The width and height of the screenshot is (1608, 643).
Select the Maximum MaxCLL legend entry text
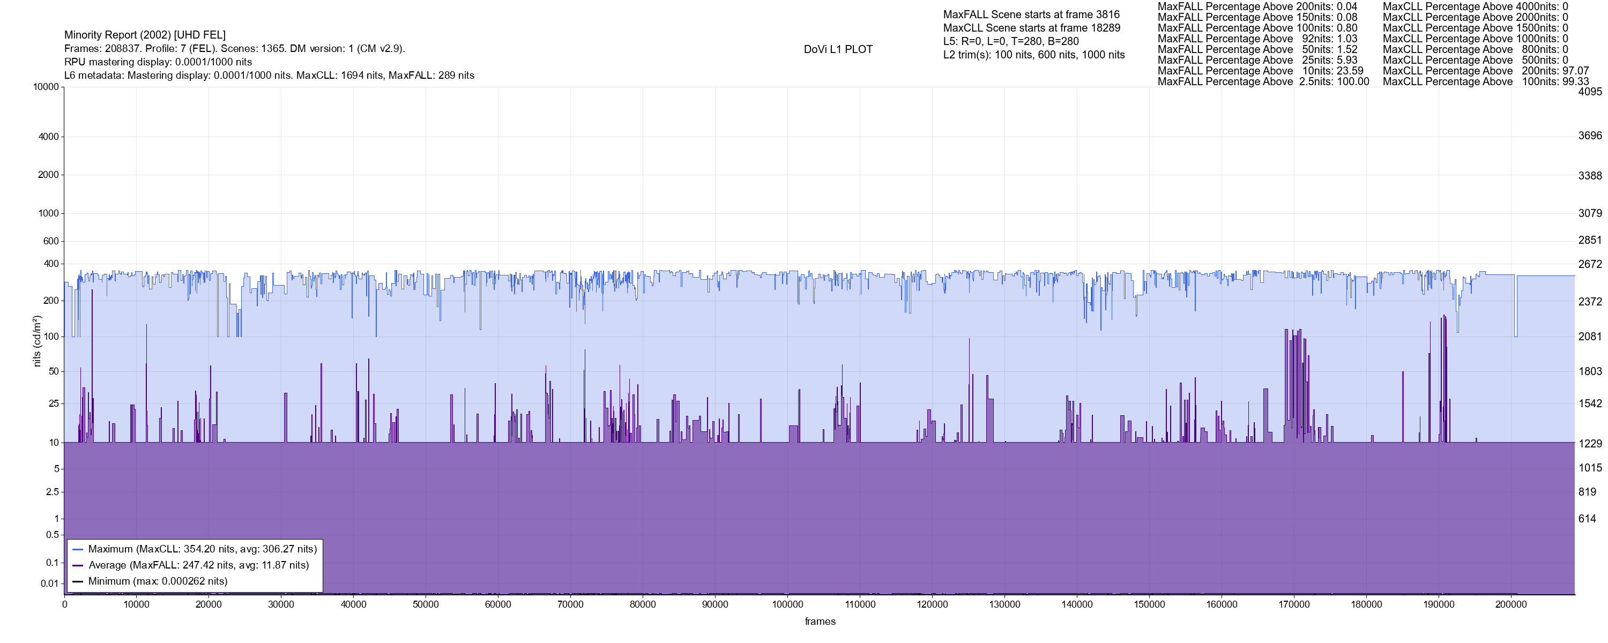(x=202, y=549)
